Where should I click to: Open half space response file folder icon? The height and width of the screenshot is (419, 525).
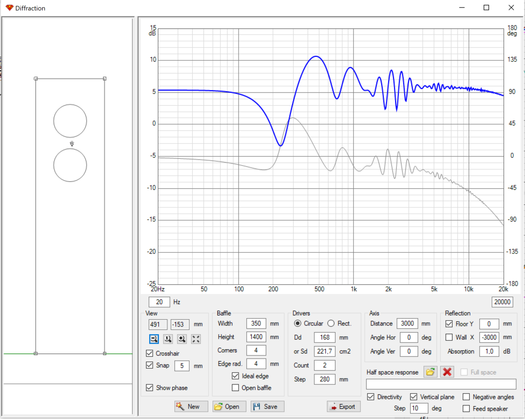point(430,372)
